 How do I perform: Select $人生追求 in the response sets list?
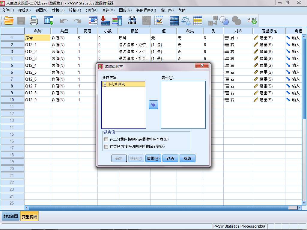124,84
